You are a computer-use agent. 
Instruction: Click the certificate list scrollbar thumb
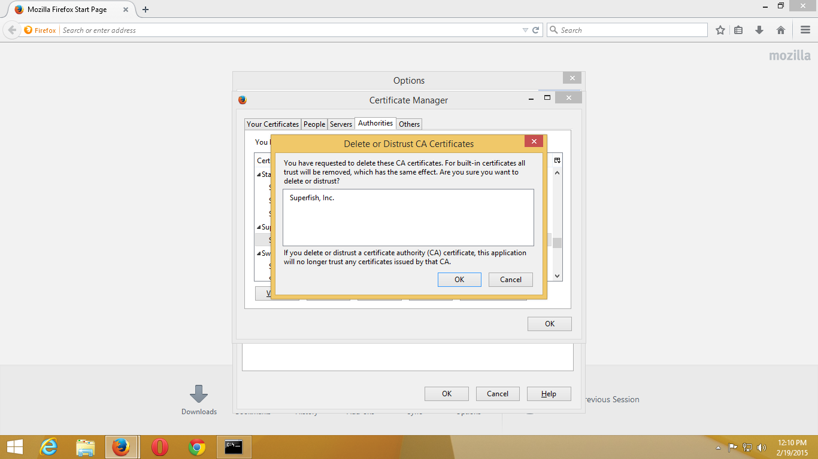click(x=557, y=243)
